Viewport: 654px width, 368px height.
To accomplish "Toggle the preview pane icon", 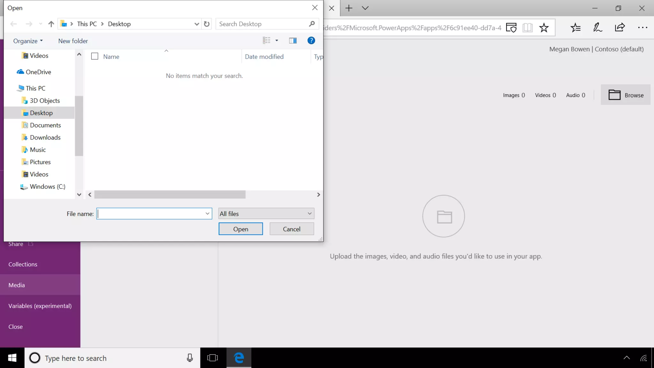I will [x=293, y=41].
